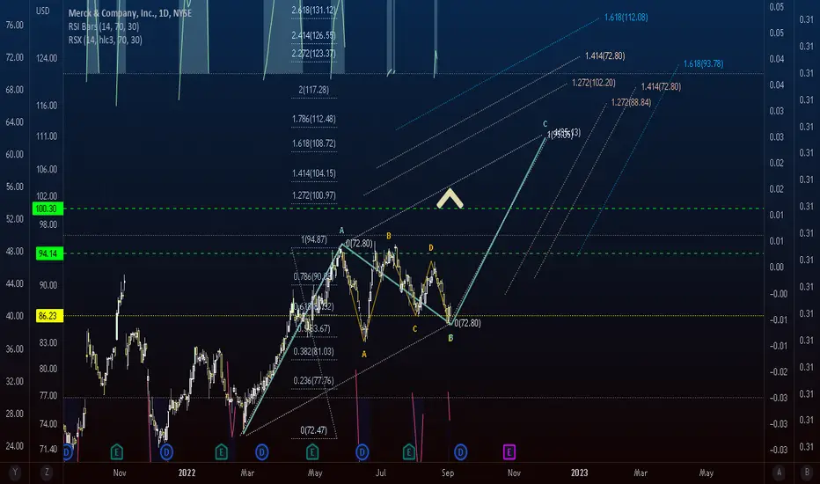Click the 1.272(102.20) projection label
Screen dimensions: 820x484
point(594,83)
